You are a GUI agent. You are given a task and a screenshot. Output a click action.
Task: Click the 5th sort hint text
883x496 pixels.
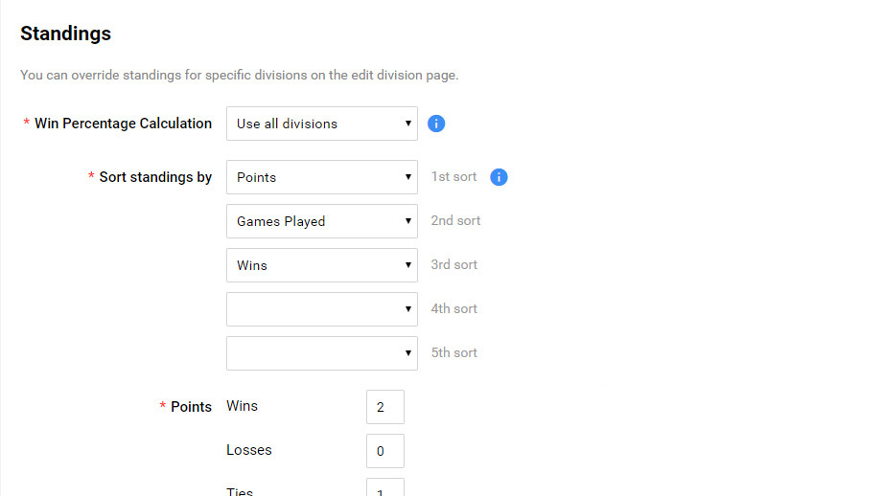[453, 353]
